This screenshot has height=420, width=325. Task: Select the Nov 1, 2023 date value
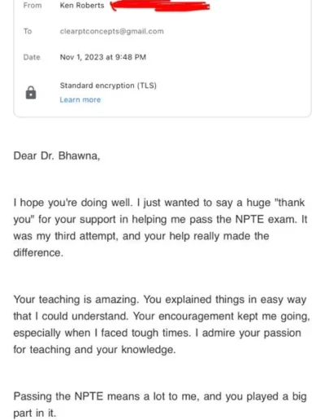coord(103,57)
